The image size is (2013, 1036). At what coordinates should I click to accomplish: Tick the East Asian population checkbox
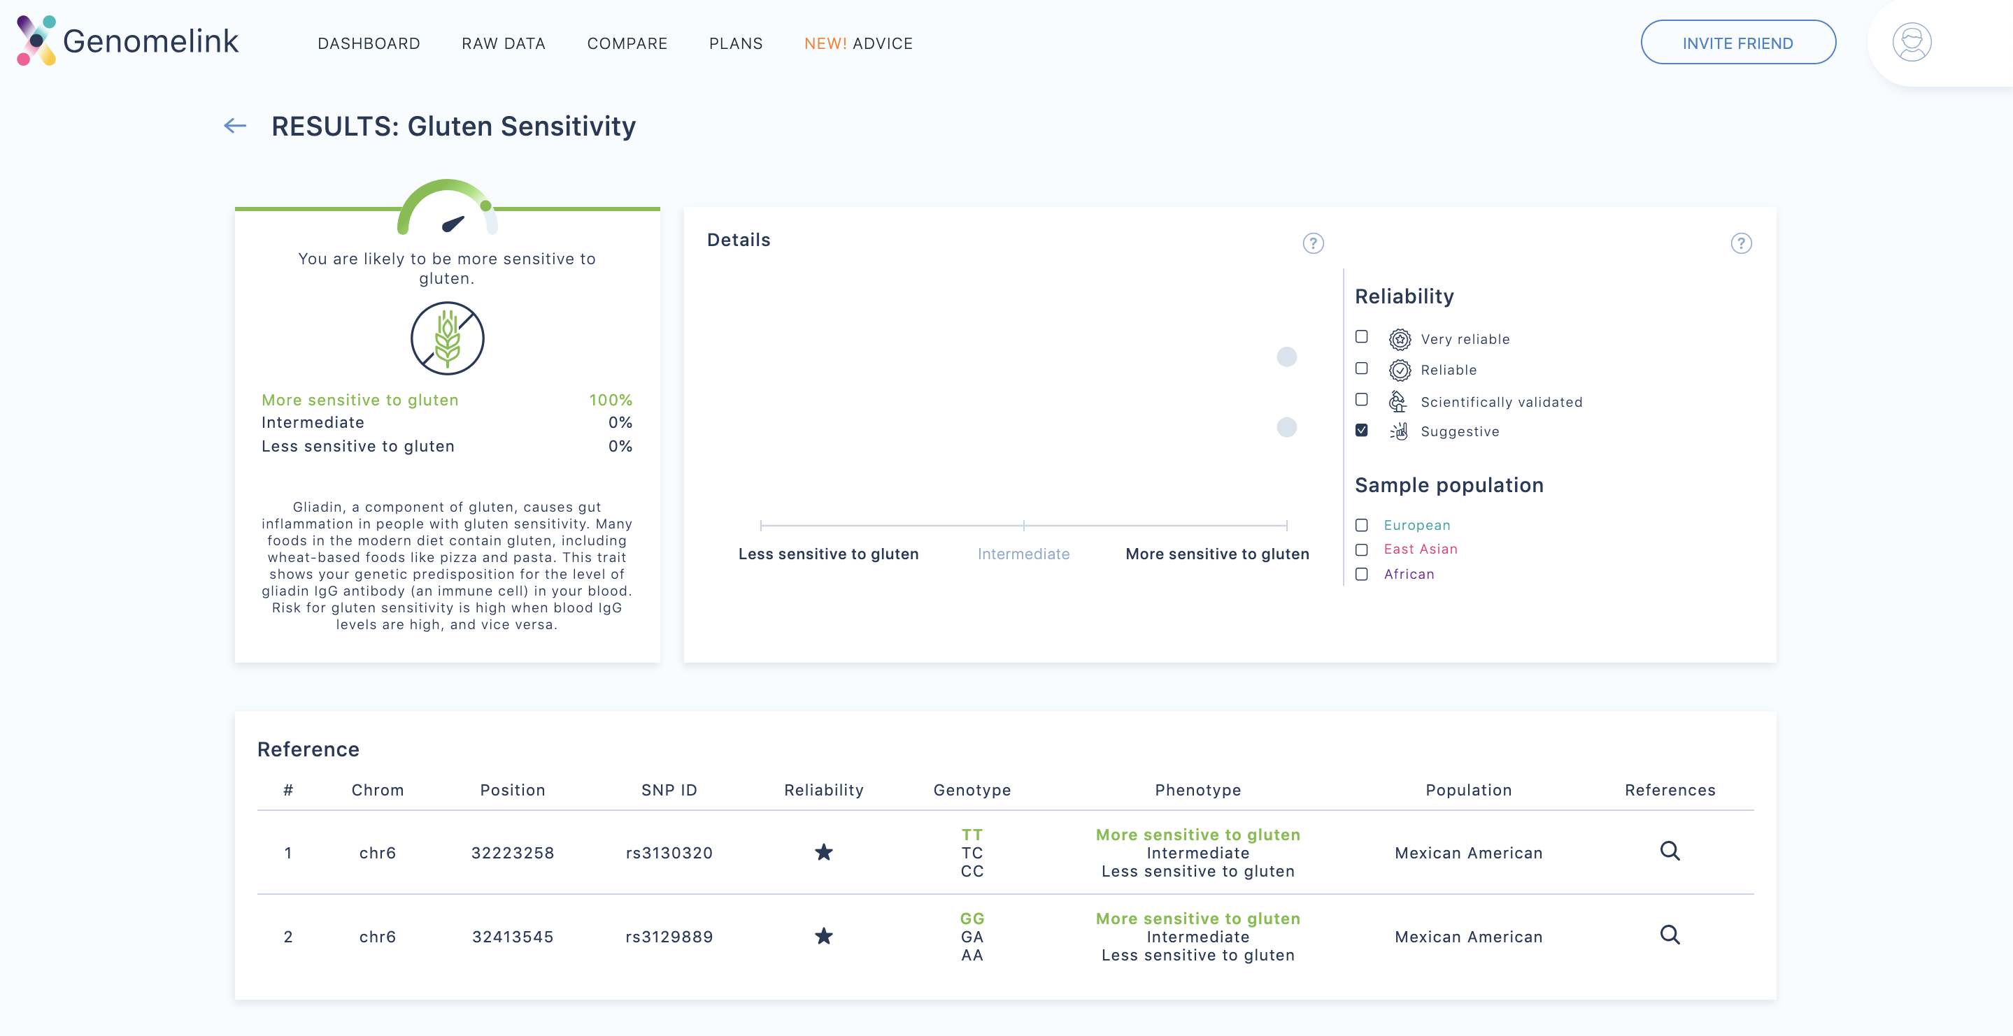(x=1361, y=549)
